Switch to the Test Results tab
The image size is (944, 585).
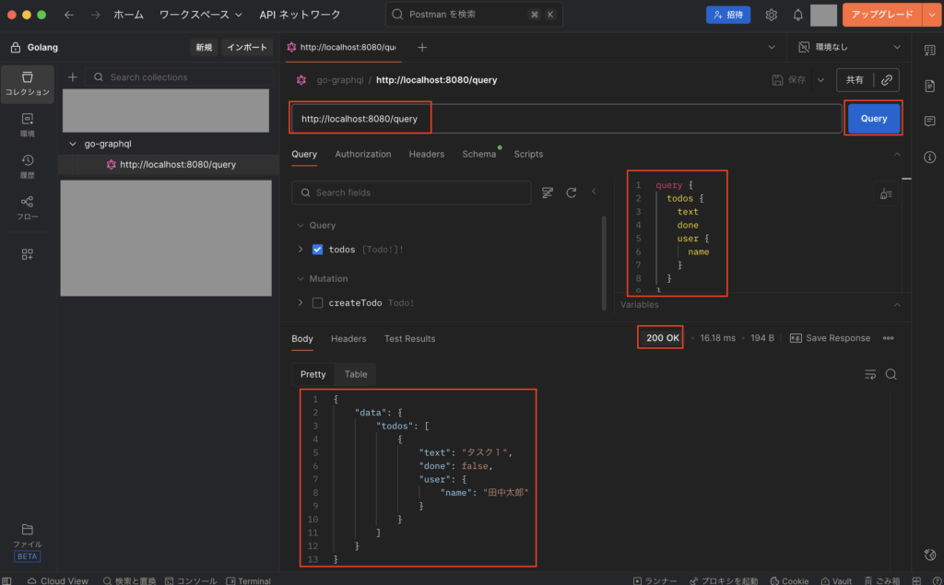click(x=409, y=339)
